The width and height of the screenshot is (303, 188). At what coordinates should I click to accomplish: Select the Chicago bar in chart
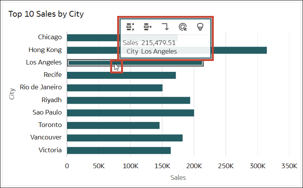(x=92, y=38)
